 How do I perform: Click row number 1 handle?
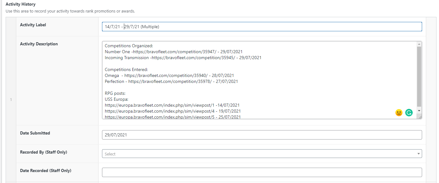11,100
